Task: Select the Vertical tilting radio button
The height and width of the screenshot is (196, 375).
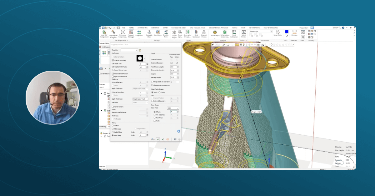Action: 113,126
